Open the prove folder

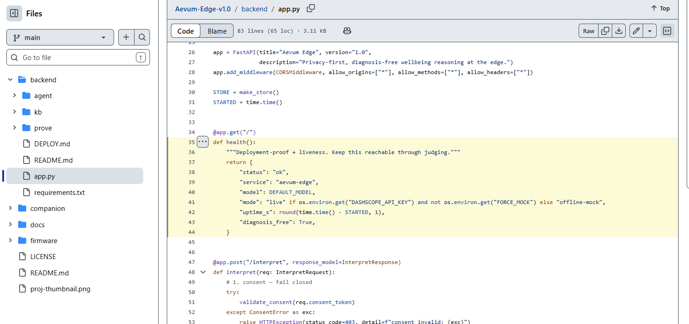click(43, 128)
